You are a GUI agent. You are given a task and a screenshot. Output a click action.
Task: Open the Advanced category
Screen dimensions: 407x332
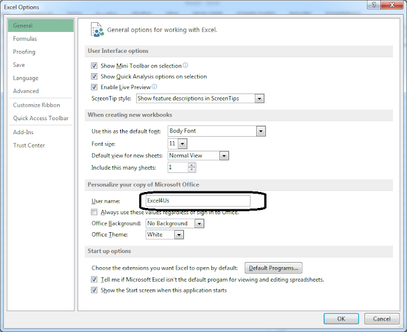click(41, 91)
